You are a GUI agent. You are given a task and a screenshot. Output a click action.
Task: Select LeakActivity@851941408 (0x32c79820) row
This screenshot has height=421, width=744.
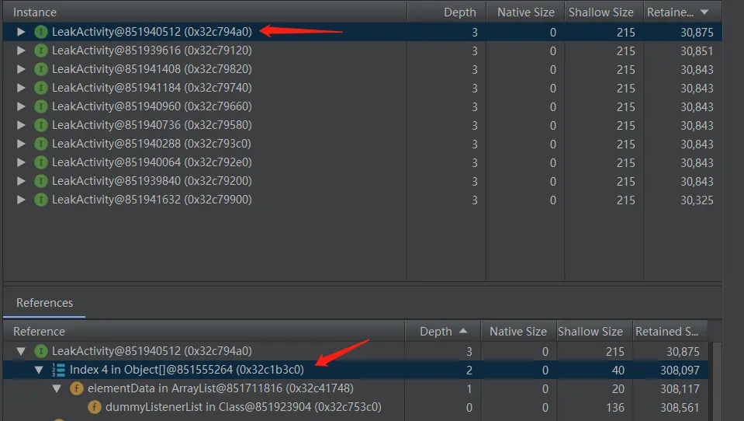click(x=362, y=69)
